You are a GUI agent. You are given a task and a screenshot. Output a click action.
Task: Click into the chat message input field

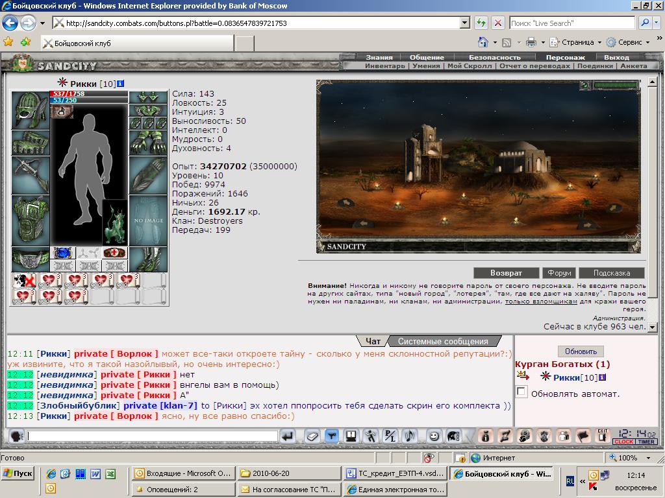pos(152,436)
